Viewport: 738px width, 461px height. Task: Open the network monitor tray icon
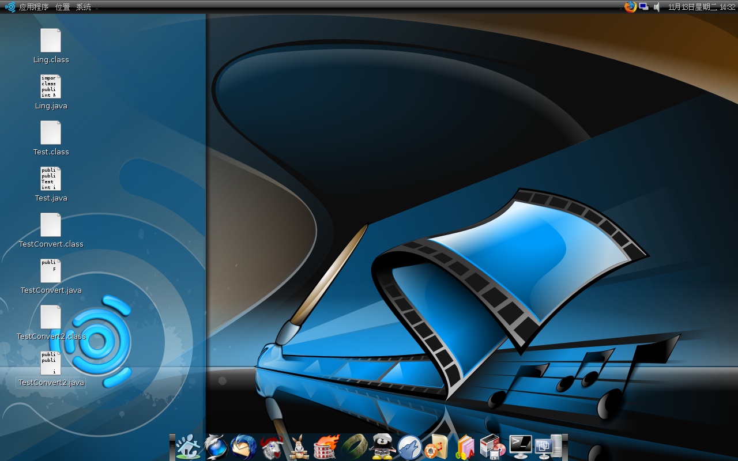643,7
